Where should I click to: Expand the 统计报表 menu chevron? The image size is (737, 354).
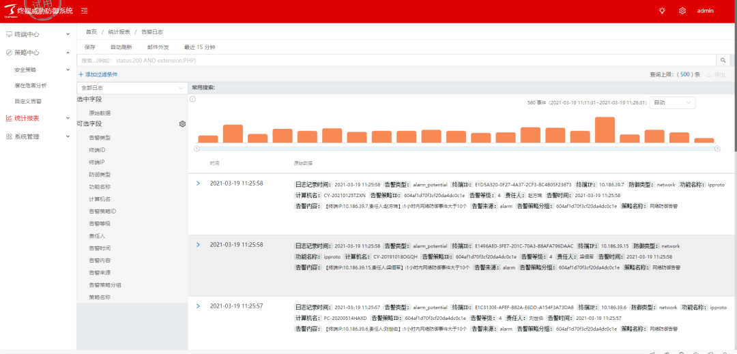pyautogui.click(x=68, y=118)
